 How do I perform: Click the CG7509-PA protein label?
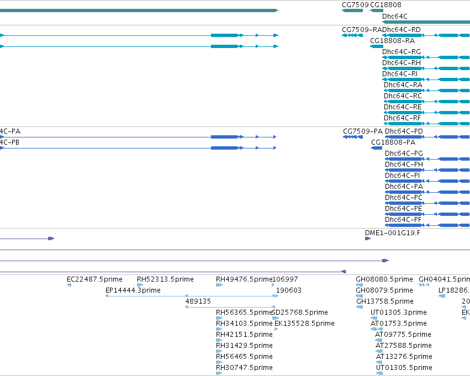point(363,131)
